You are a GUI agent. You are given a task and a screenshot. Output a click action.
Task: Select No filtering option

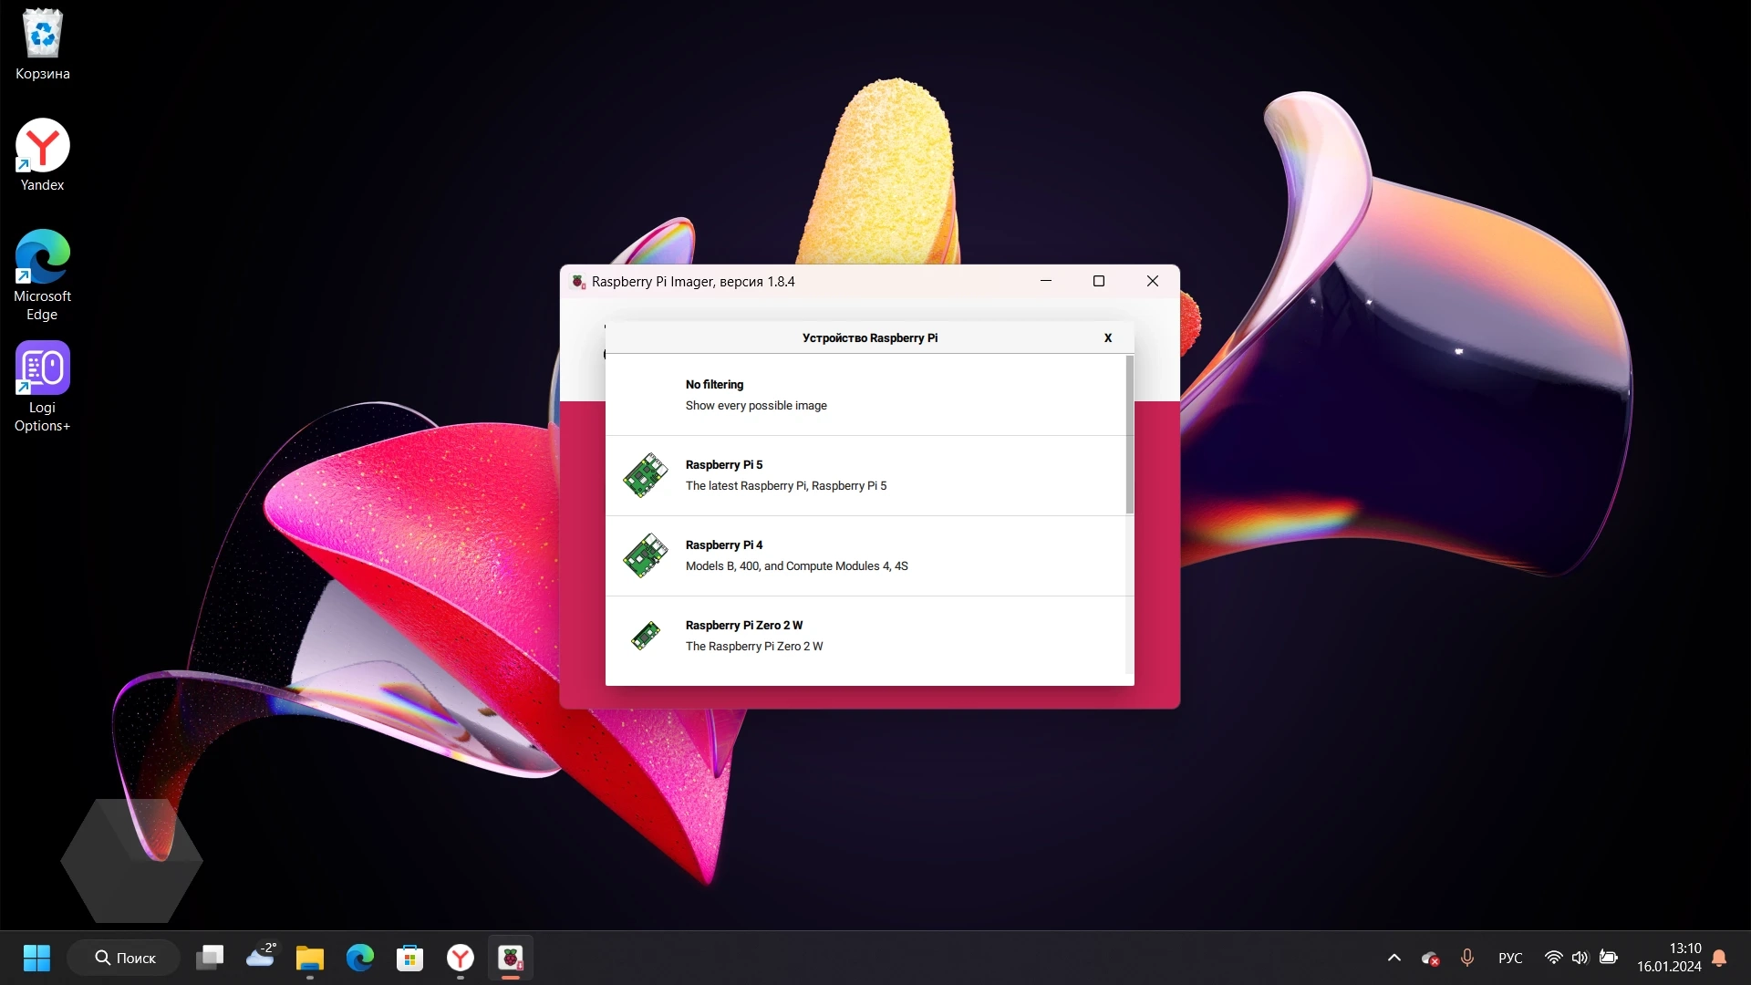pyautogui.click(x=868, y=395)
